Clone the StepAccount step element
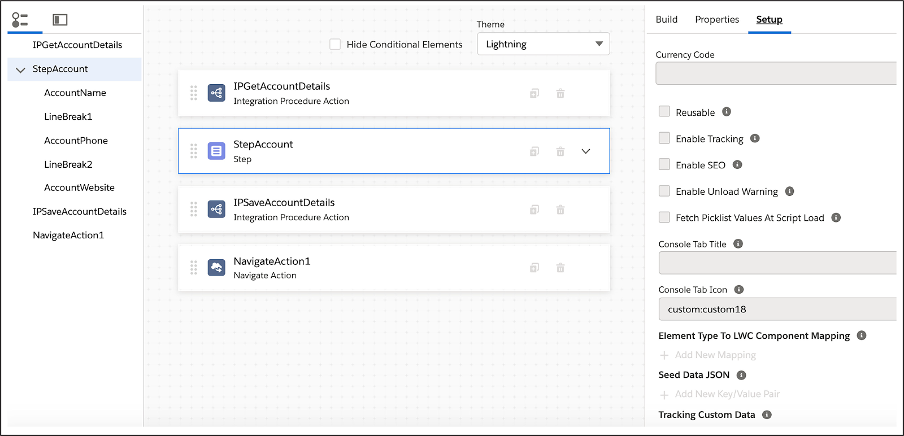904x436 pixels. (x=534, y=151)
